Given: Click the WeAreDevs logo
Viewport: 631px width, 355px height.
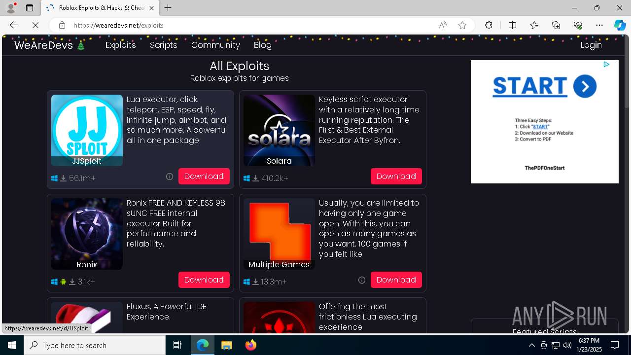Looking at the screenshot, I should pyautogui.click(x=50, y=45).
